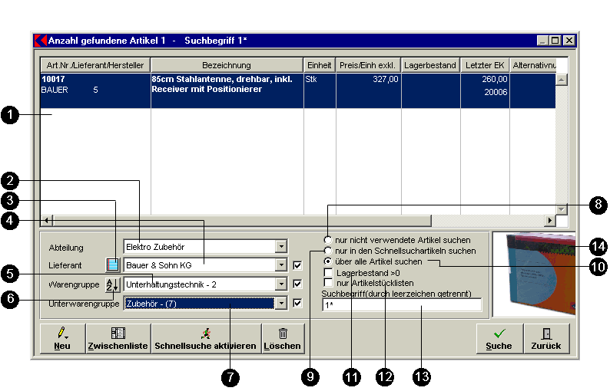The image size is (610, 391).
Task: Expand the Abteilung dropdown
Action: click(281, 247)
